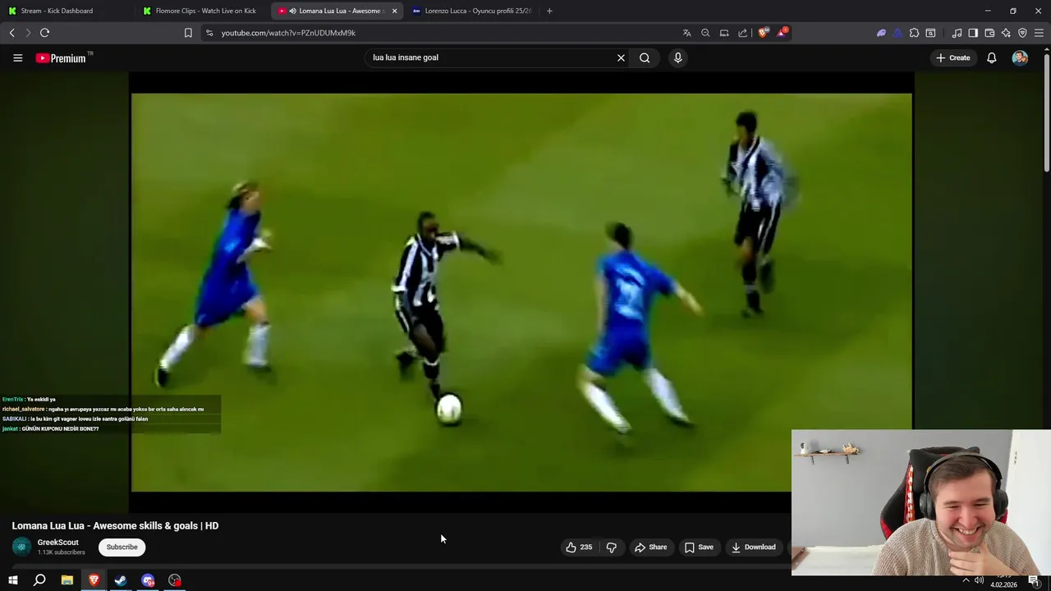Image resolution: width=1051 pixels, height=591 pixels.
Task: Open the blue triangle extension
Action: pyautogui.click(x=897, y=33)
